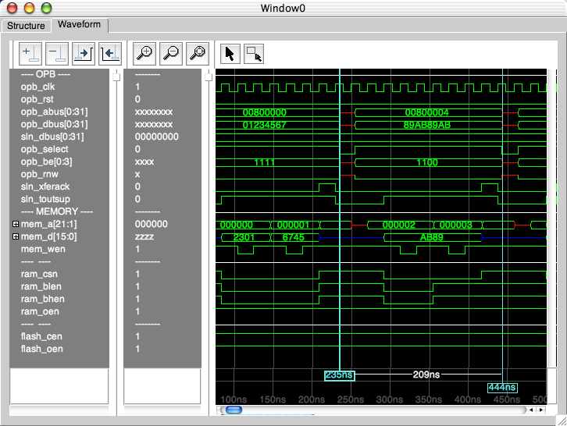This screenshot has height=426, width=567.
Task: Click the zoom fit icon
Action: 198,53
